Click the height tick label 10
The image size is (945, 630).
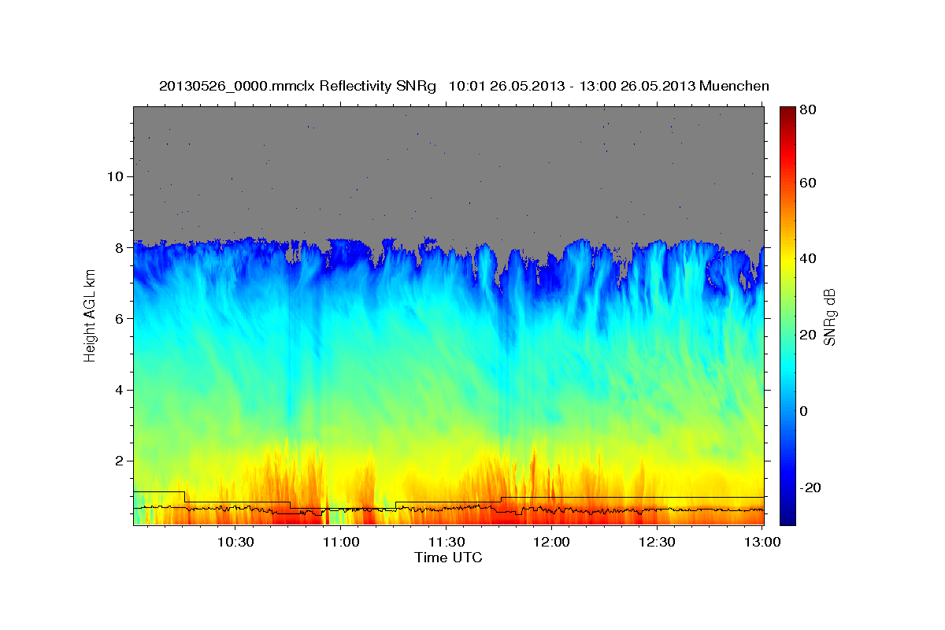[x=117, y=176]
